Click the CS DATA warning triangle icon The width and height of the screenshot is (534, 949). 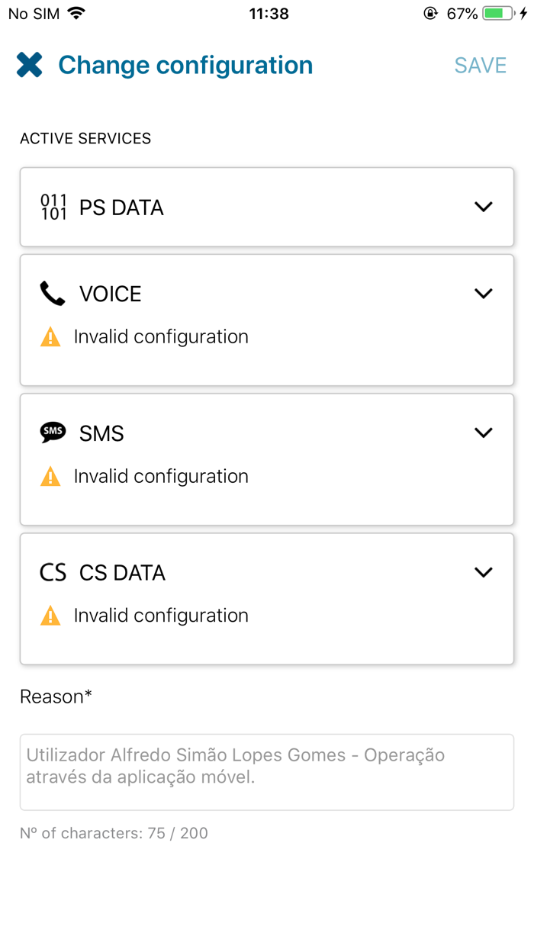pos(50,615)
